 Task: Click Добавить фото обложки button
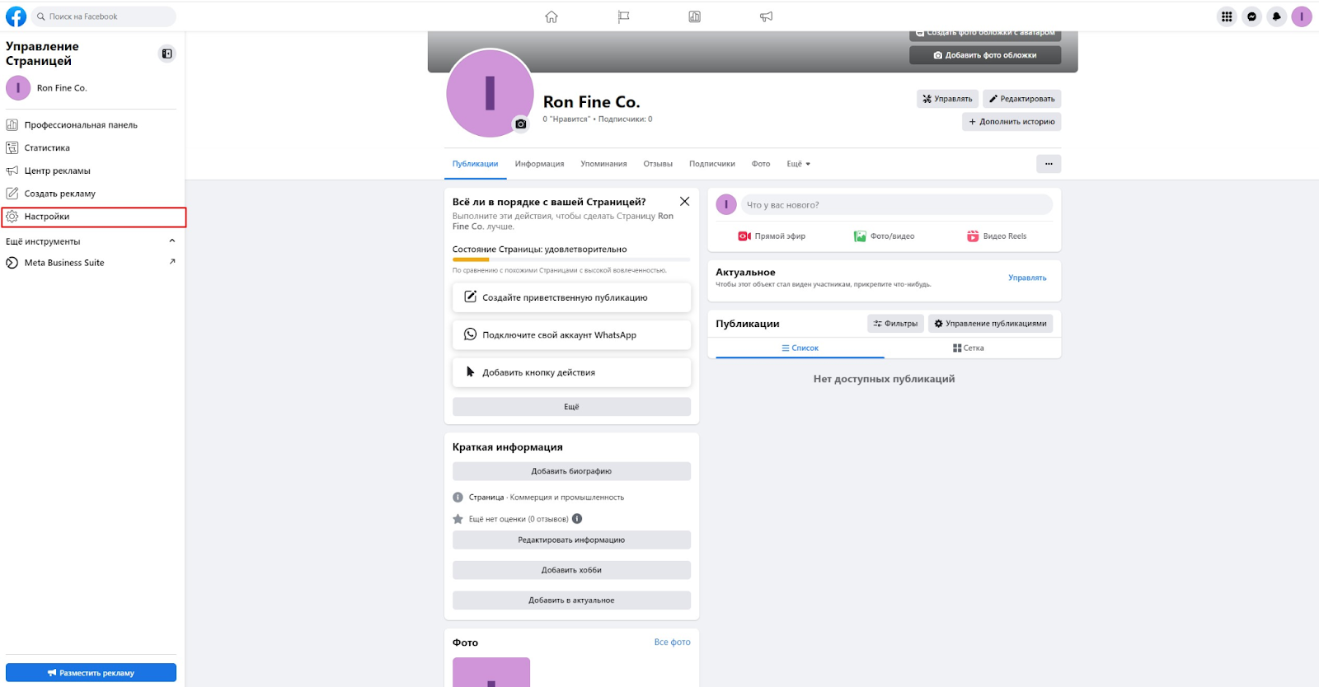(985, 55)
